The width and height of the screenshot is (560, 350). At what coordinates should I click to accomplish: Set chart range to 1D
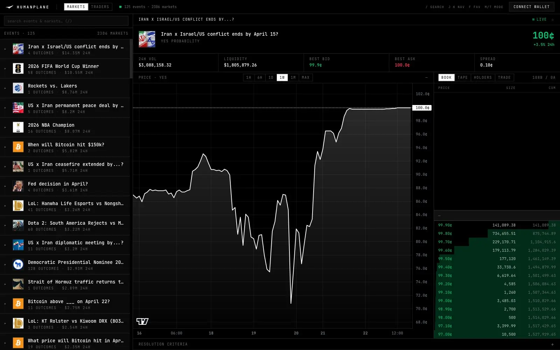tap(271, 78)
